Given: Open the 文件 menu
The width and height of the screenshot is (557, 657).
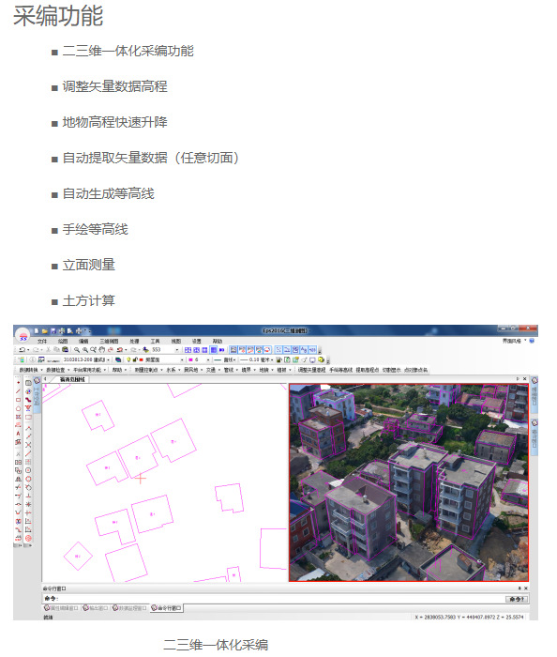Looking at the screenshot, I should pos(42,341).
